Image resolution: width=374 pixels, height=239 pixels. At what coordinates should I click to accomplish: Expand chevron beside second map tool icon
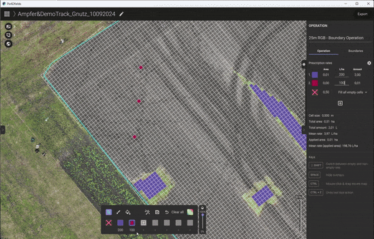coord(14,35)
